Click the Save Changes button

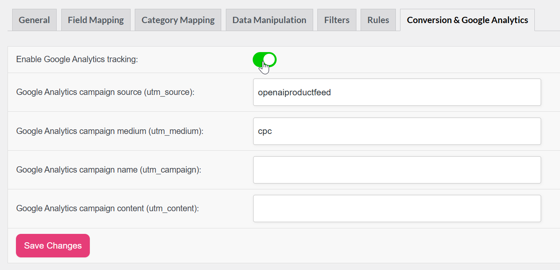point(53,246)
